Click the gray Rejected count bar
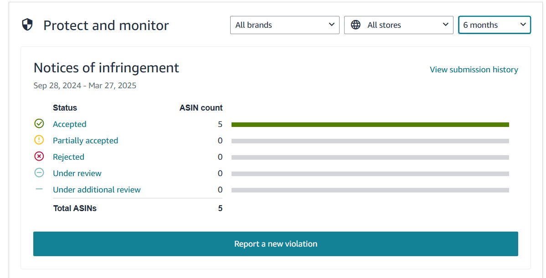This screenshot has width=546, height=278. click(x=370, y=157)
